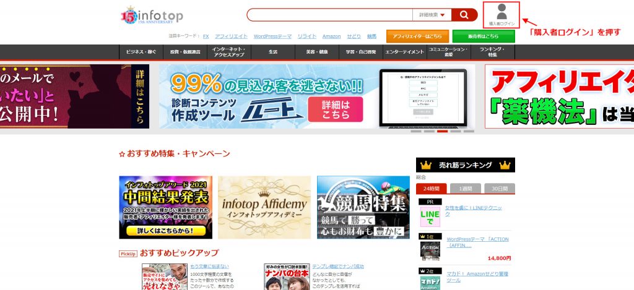
Task: Open the ビジネス・稼ぐ menu
Action: pyautogui.click(x=141, y=52)
